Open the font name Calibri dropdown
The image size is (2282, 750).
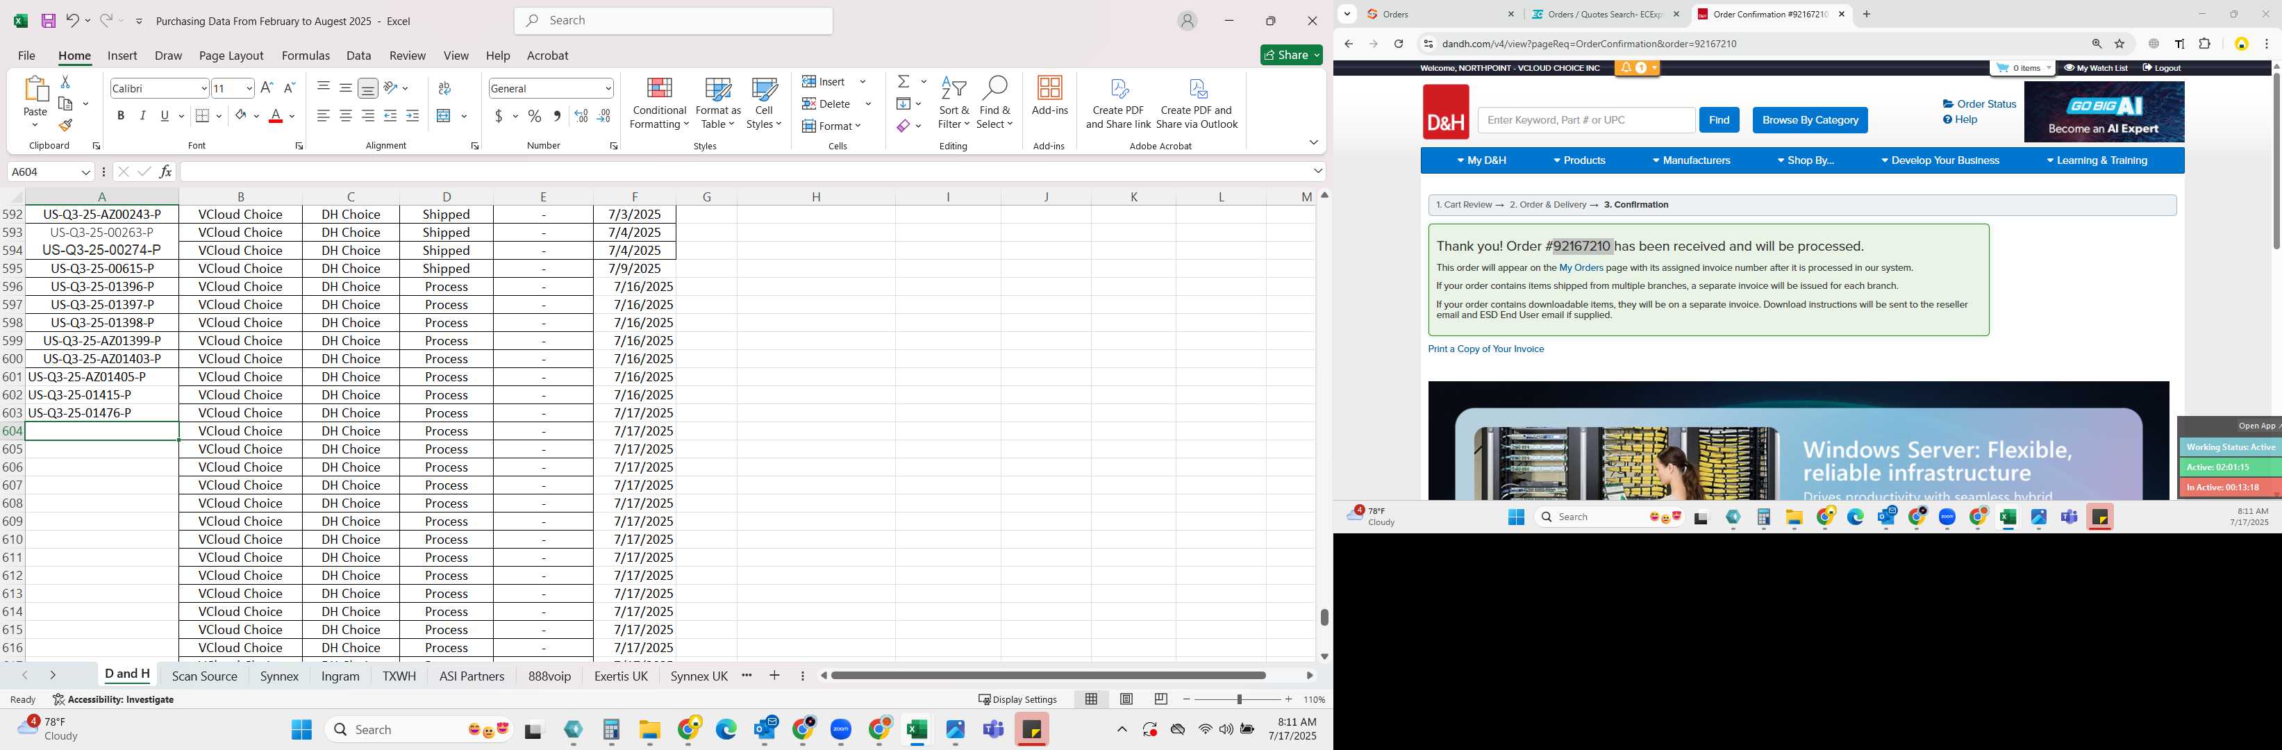[x=203, y=87]
